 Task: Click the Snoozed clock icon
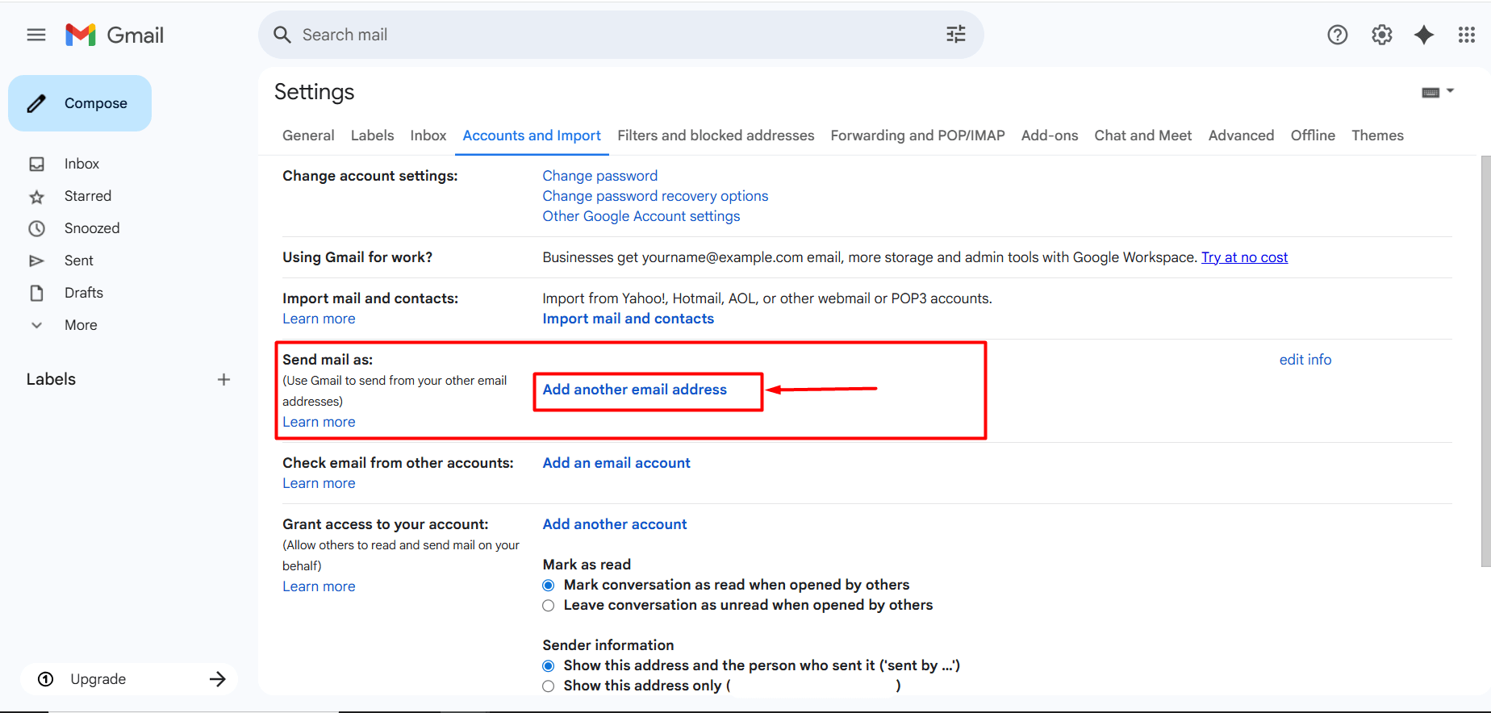pyautogui.click(x=36, y=228)
